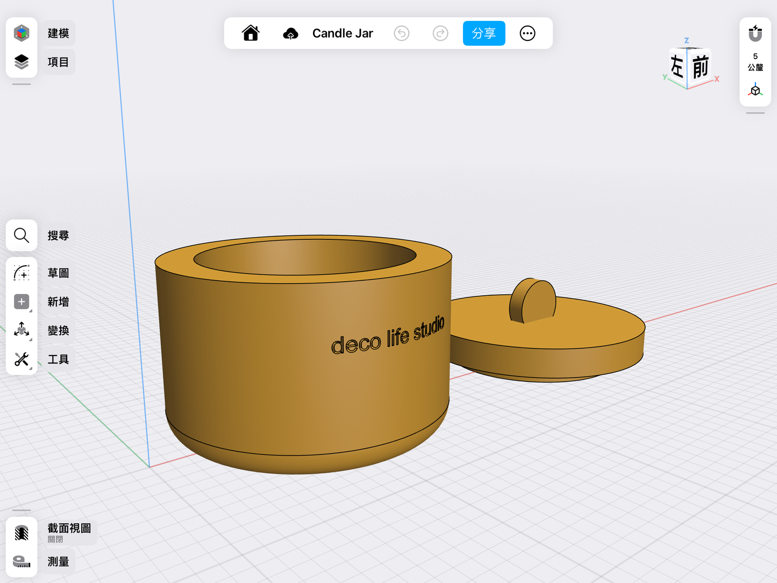The width and height of the screenshot is (777, 583).
Task: Expand the Tools (工具) wrench menu
Action: (22, 359)
